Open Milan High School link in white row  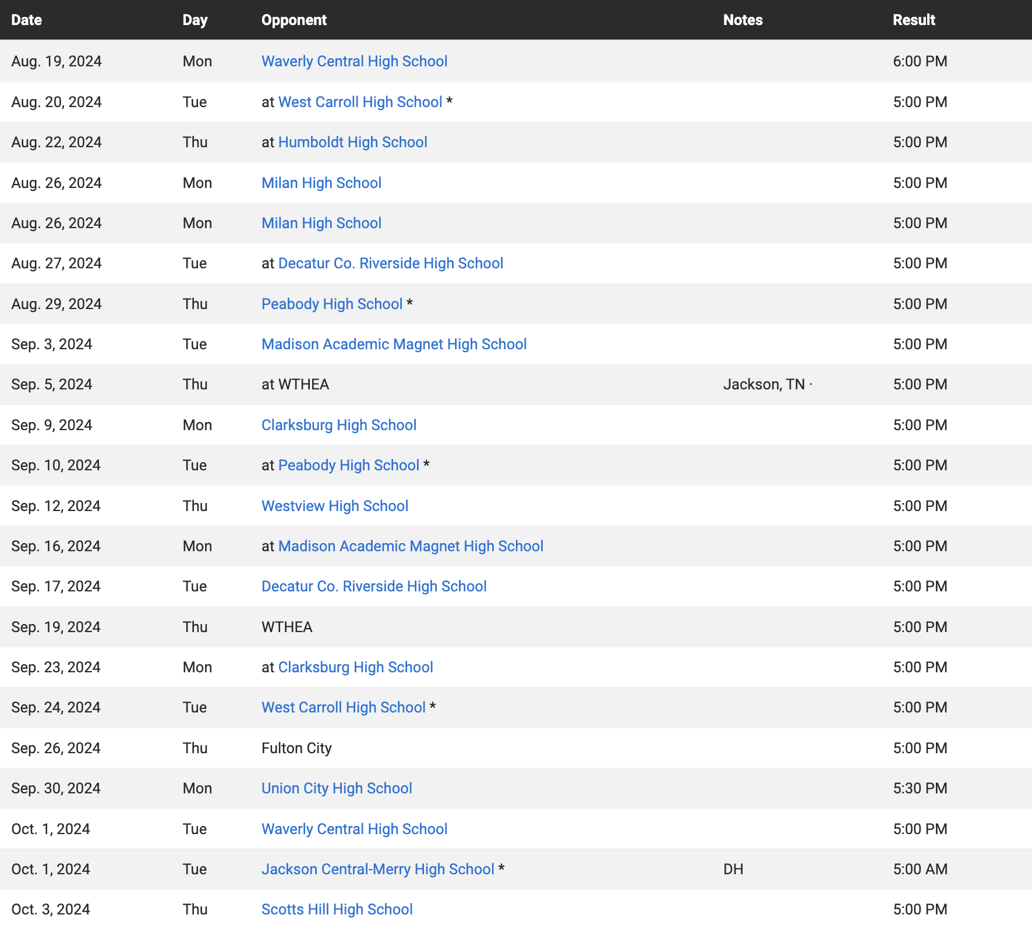(321, 183)
